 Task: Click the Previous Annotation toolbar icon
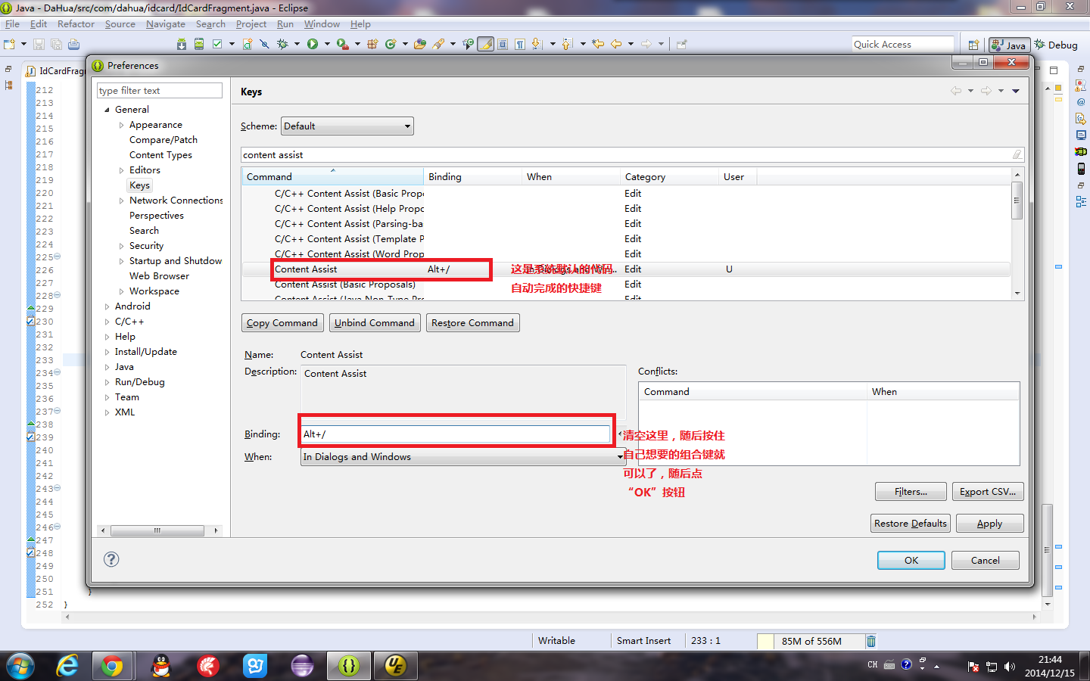[x=567, y=44]
